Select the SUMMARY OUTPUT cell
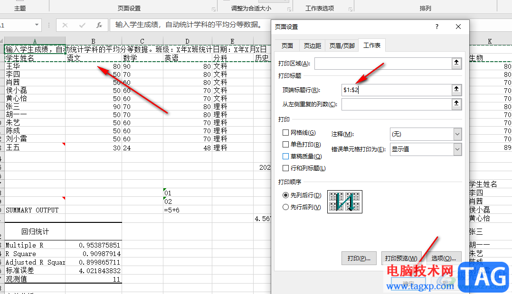 [35, 210]
